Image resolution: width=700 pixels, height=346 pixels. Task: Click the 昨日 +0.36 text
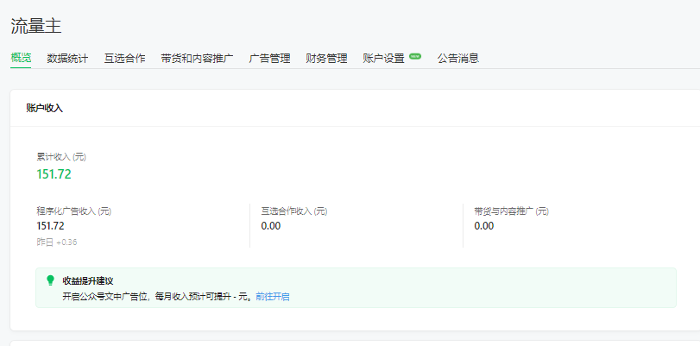[57, 242]
